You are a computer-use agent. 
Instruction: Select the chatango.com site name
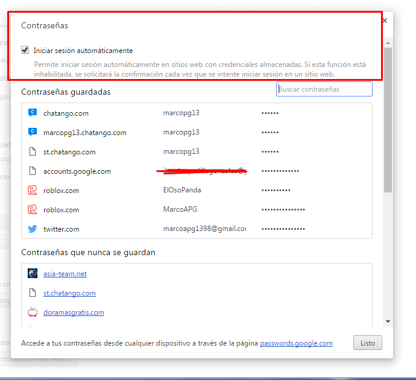(x=66, y=113)
